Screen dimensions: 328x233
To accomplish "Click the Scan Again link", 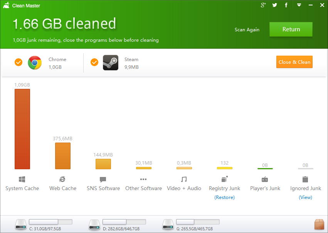I will click(247, 30).
